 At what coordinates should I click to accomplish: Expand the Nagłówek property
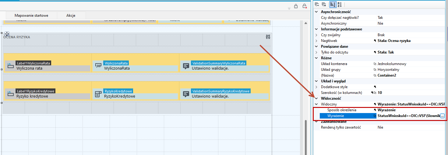coord(317,41)
